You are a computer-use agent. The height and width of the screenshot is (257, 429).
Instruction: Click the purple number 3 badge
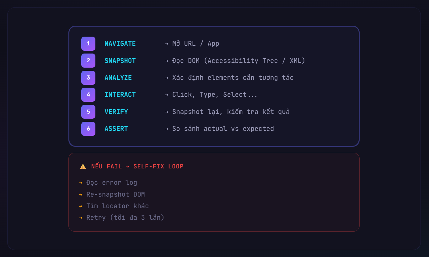coord(88,78)
